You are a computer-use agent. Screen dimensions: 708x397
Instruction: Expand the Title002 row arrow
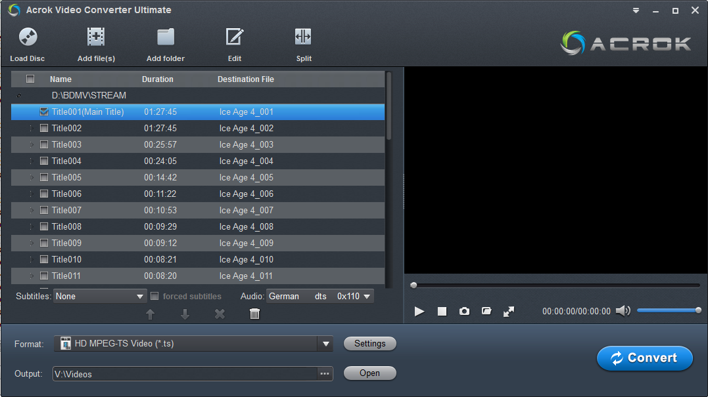tap(31, 129)
